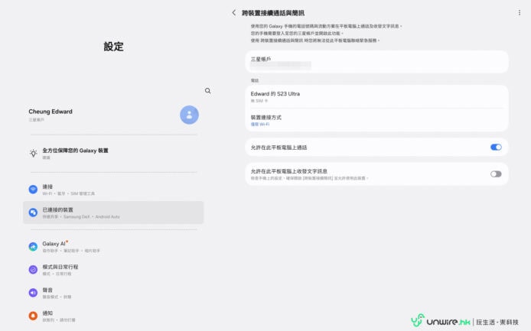Go back using the arrow beside 跨裝置接續通話與簡訊
This screenshot has height=331, width=531.
click(x=233, y=13)
